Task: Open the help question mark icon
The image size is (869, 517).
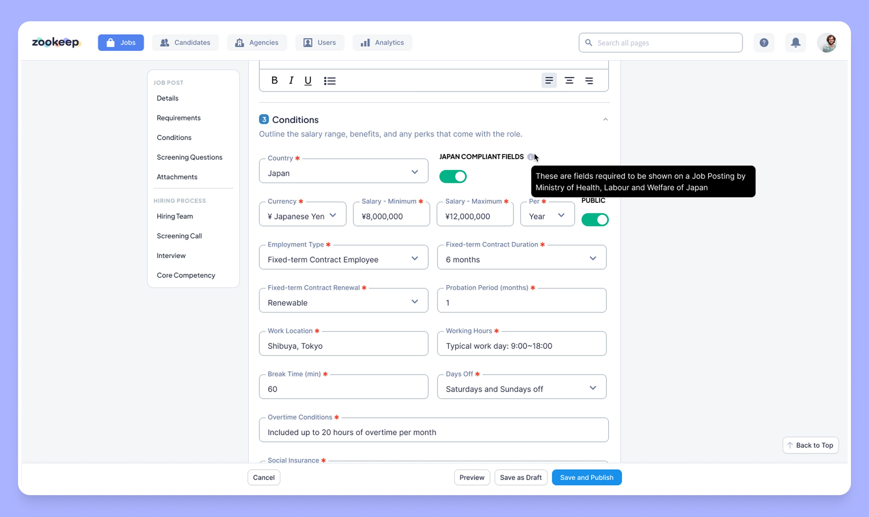Action: point(764,43)
